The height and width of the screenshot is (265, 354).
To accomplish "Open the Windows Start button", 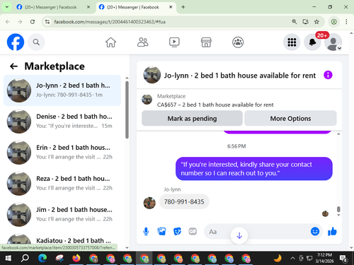I will 8,259.
